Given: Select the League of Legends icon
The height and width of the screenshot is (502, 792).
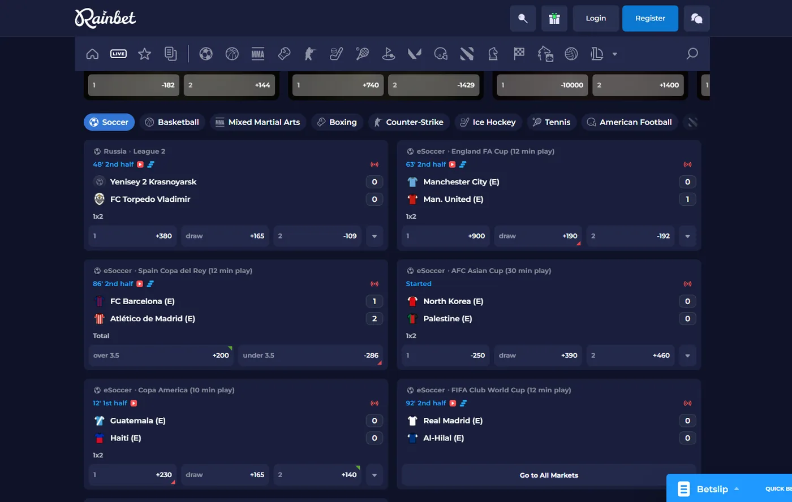Looking at the screenshot, I should pos(597,54).
